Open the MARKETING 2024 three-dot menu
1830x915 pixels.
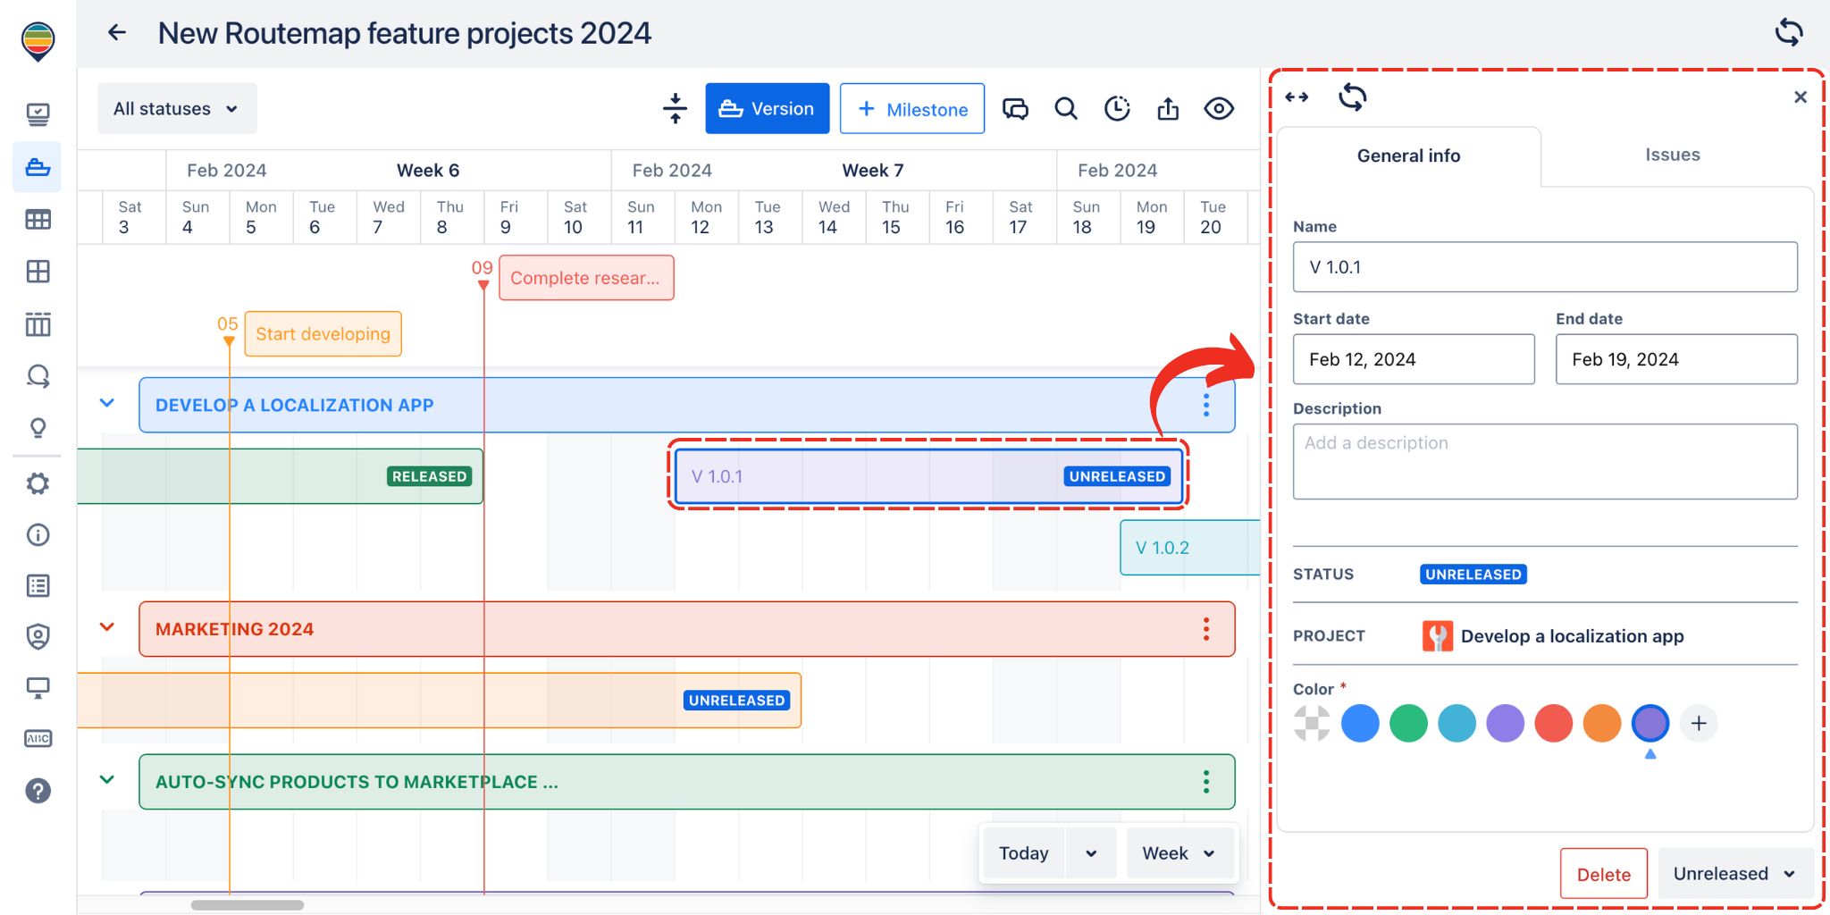[x=1205, y=628]
